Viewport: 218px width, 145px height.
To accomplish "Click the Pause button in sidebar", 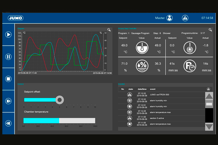I will tap(8, 57).
